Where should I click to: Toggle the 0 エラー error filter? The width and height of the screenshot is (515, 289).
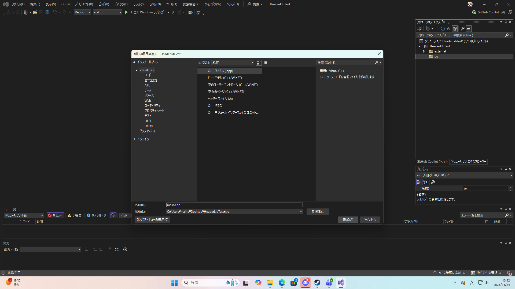[56, 215]
